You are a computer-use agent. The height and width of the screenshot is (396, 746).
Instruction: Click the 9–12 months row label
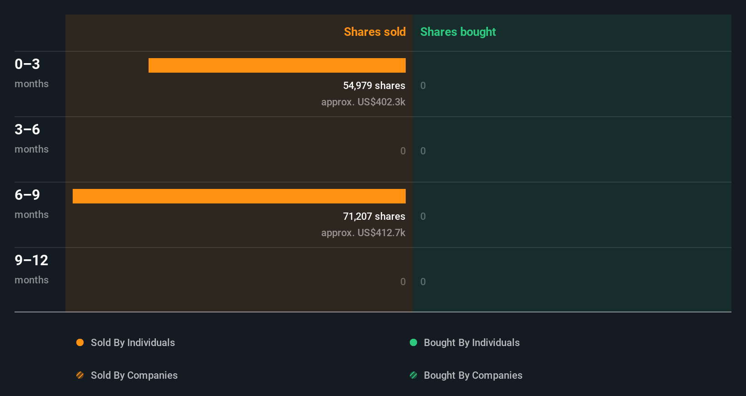[x=31, y=269]
